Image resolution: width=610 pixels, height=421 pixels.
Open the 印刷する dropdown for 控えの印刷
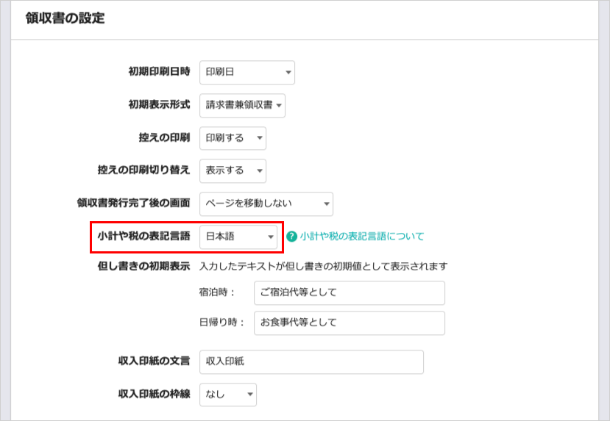coord(233,138)
